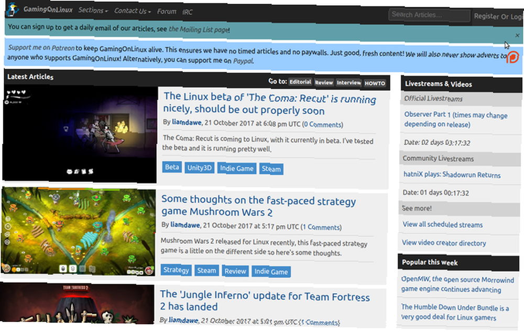Open 0 Comments on the Coma article

coord(323,124)
